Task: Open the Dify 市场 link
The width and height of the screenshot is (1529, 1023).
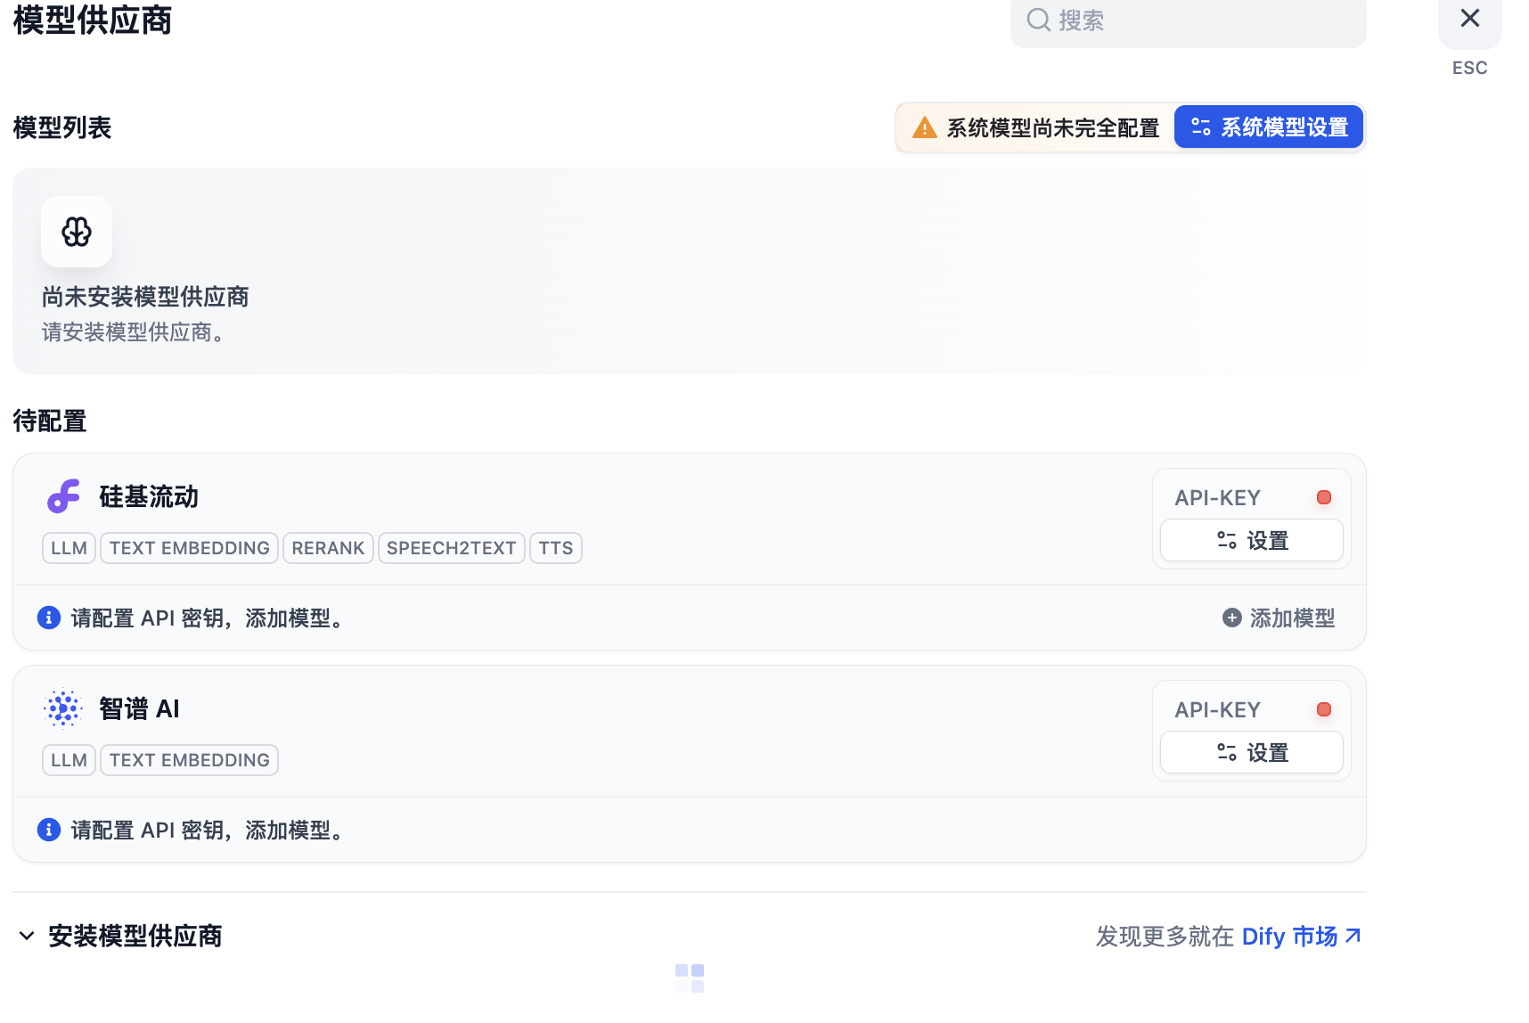Action: (1301, 936)
